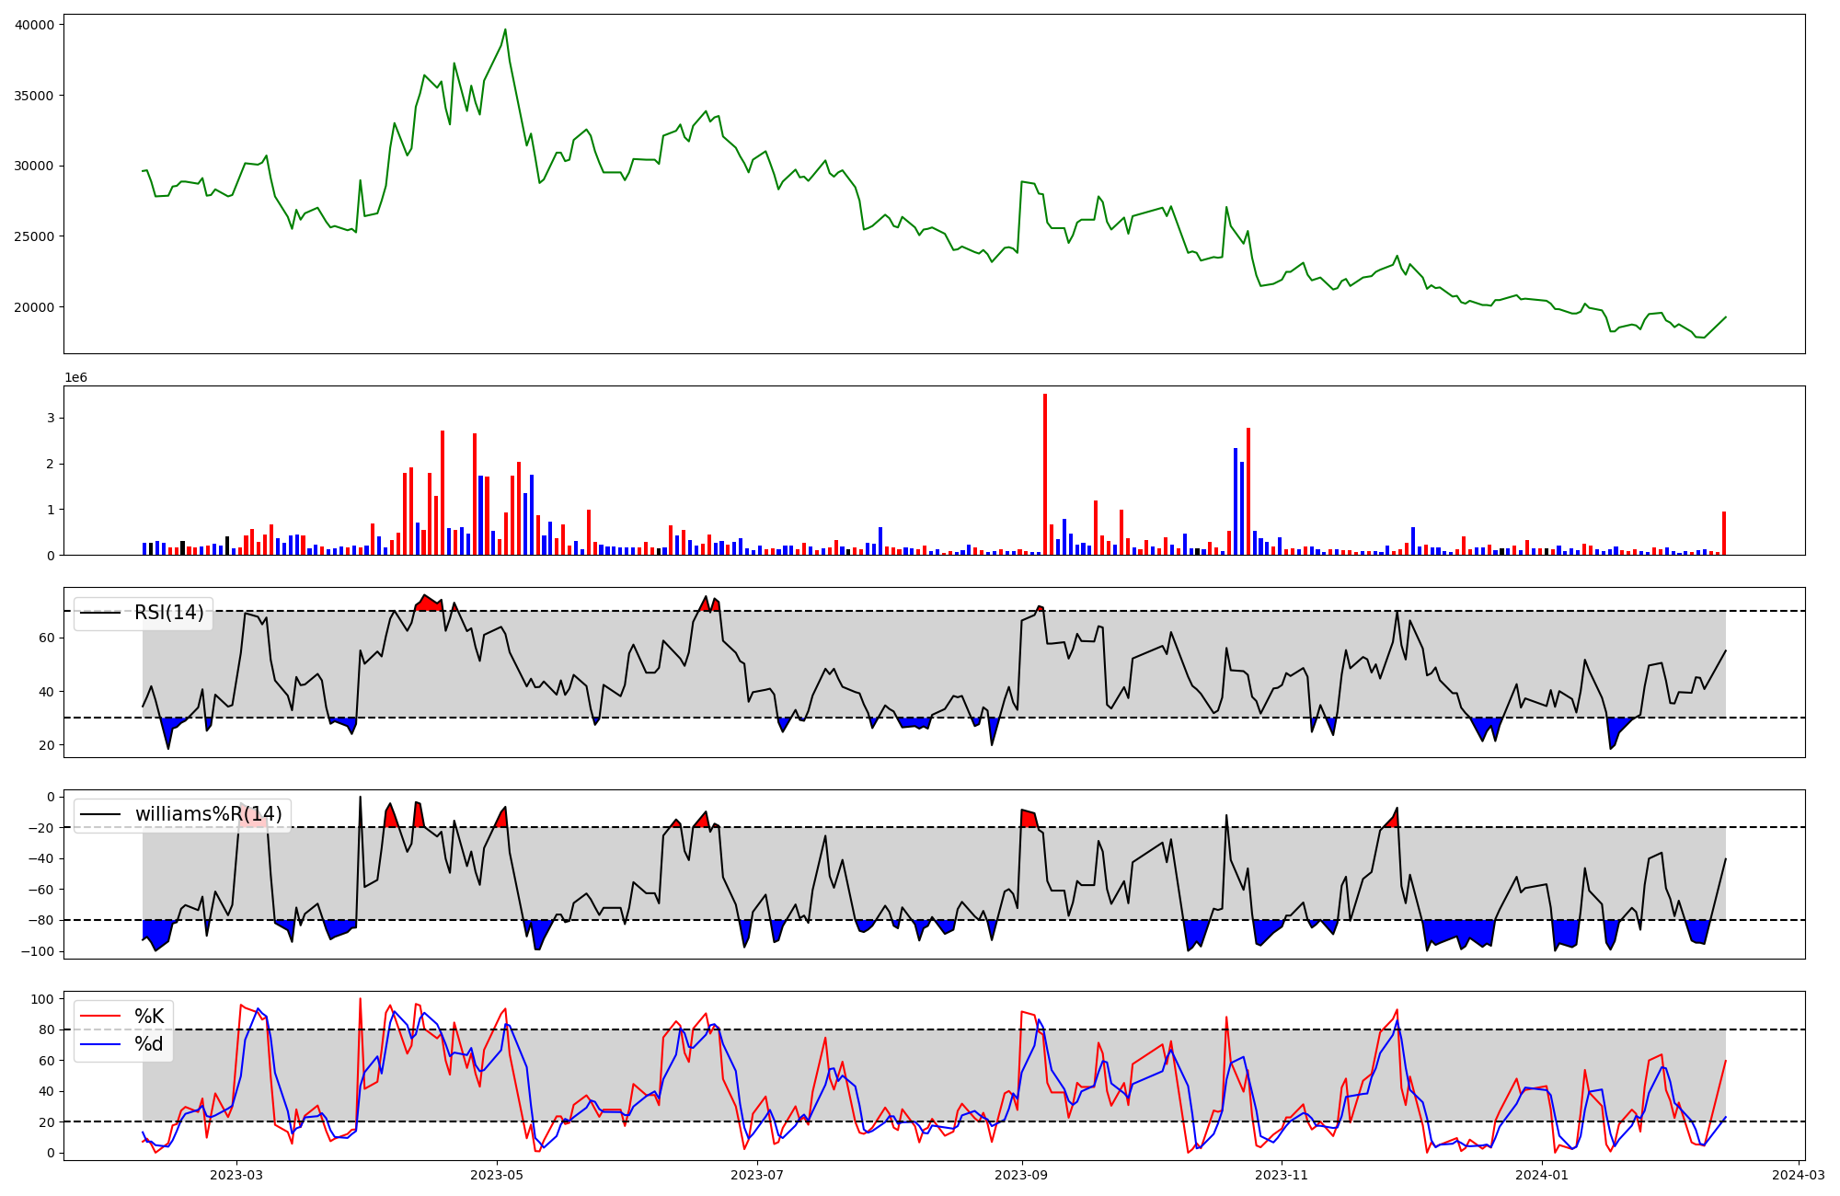Click the 2024-03 x-axis tick label
The width and height of the screenshot is (1840, 1196).
1798,1175
